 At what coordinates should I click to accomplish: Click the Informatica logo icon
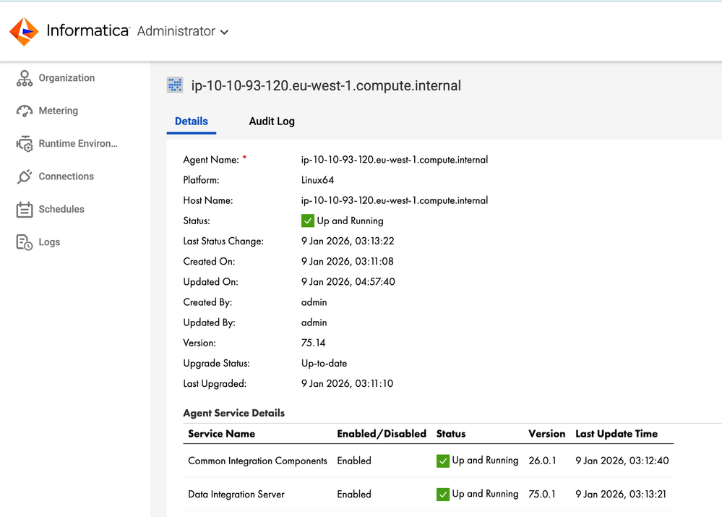[24, 31]
